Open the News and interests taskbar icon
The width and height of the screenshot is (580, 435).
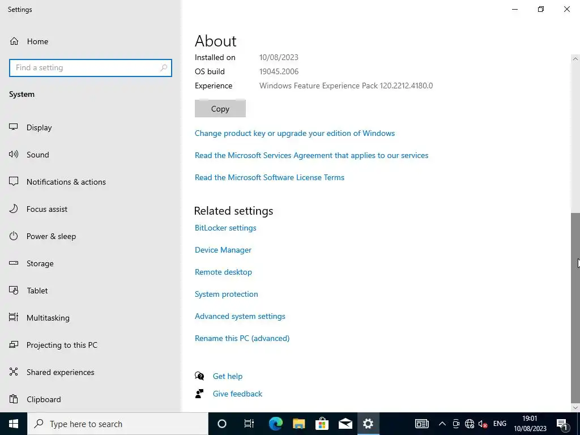pyautogui.click(x=421, y=424)
